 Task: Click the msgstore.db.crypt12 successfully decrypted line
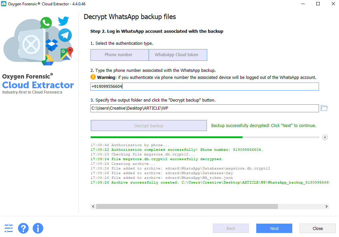[157, 159]
